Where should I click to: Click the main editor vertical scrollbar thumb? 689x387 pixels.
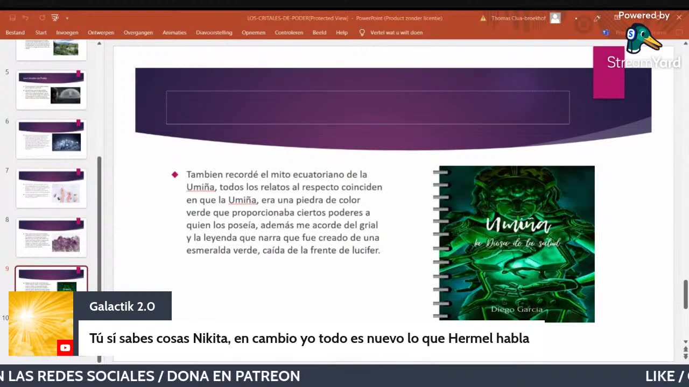pos(685,295)
